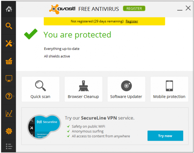Open the Home icon in the sidebar
This screenshot has height=153, width=194.
point(9,9)
